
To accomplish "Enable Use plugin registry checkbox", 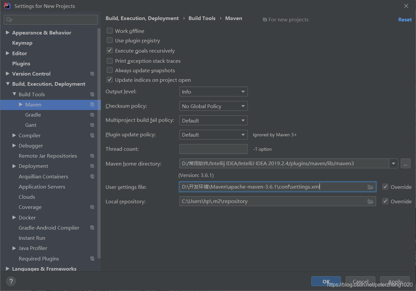I will click(109, 40).
